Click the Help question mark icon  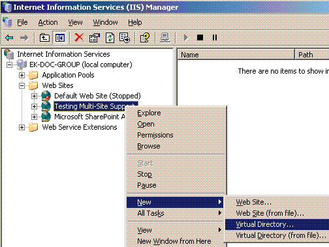click(145, 38)
